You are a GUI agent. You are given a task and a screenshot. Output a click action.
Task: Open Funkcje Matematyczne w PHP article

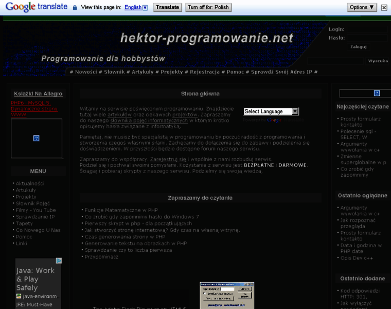[x=121, y=210]
